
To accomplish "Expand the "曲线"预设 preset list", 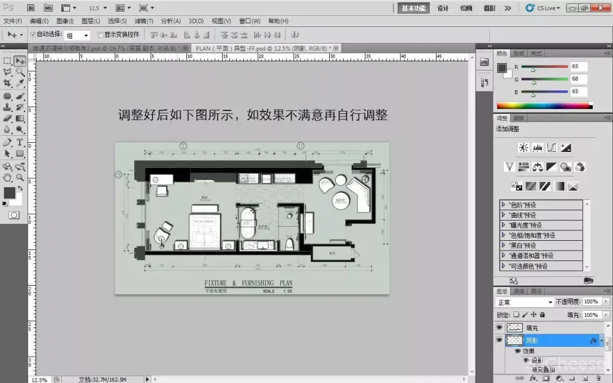I will click(504, 215).
